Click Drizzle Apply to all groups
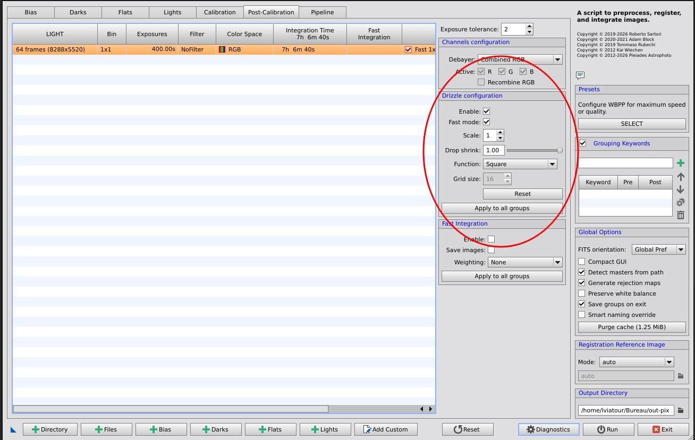The height and width of the screenshot is (440, 695). 502,208
